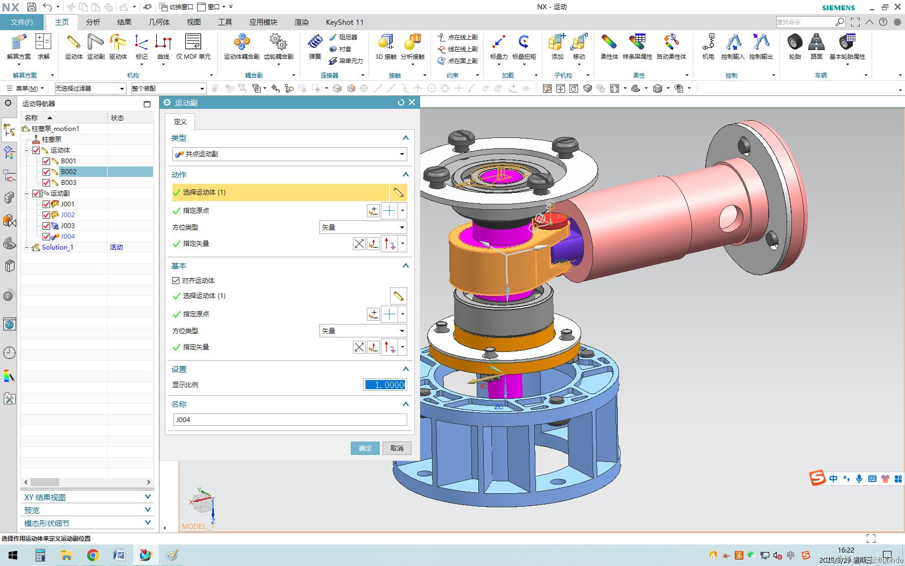Click the 取消 cancel button
Viewport: 905px width, 566px height.
[x=397, y=448]
